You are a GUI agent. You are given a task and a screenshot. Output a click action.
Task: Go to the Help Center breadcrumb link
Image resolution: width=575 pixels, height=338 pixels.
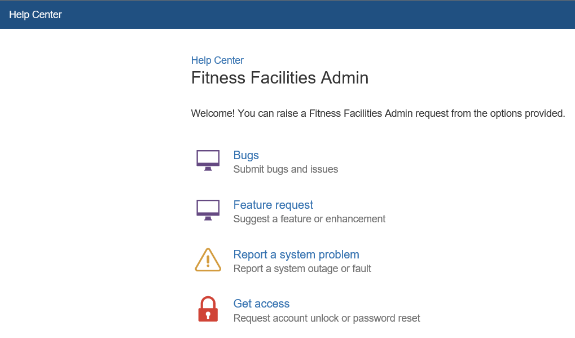coord(217,60)
